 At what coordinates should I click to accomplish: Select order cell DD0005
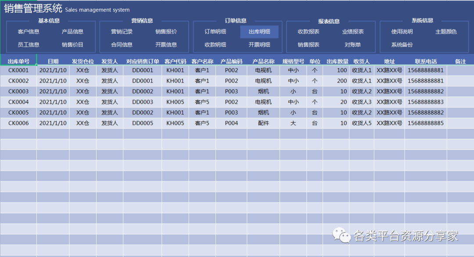point(142,123)
